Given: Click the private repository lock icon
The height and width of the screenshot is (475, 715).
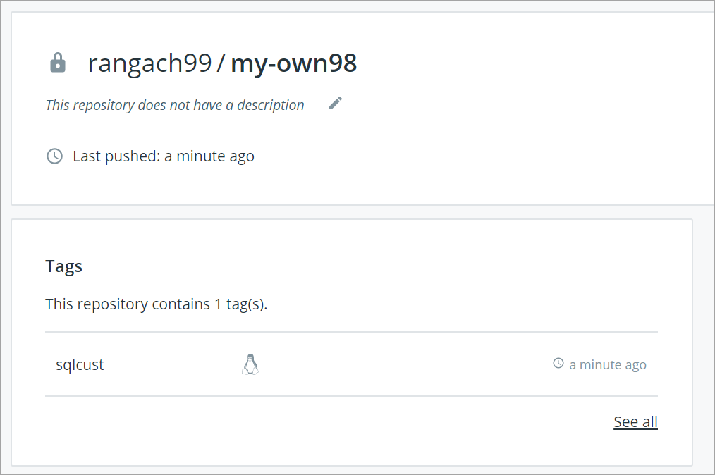Looking at the screenshot, I should [x=58, y=63].
